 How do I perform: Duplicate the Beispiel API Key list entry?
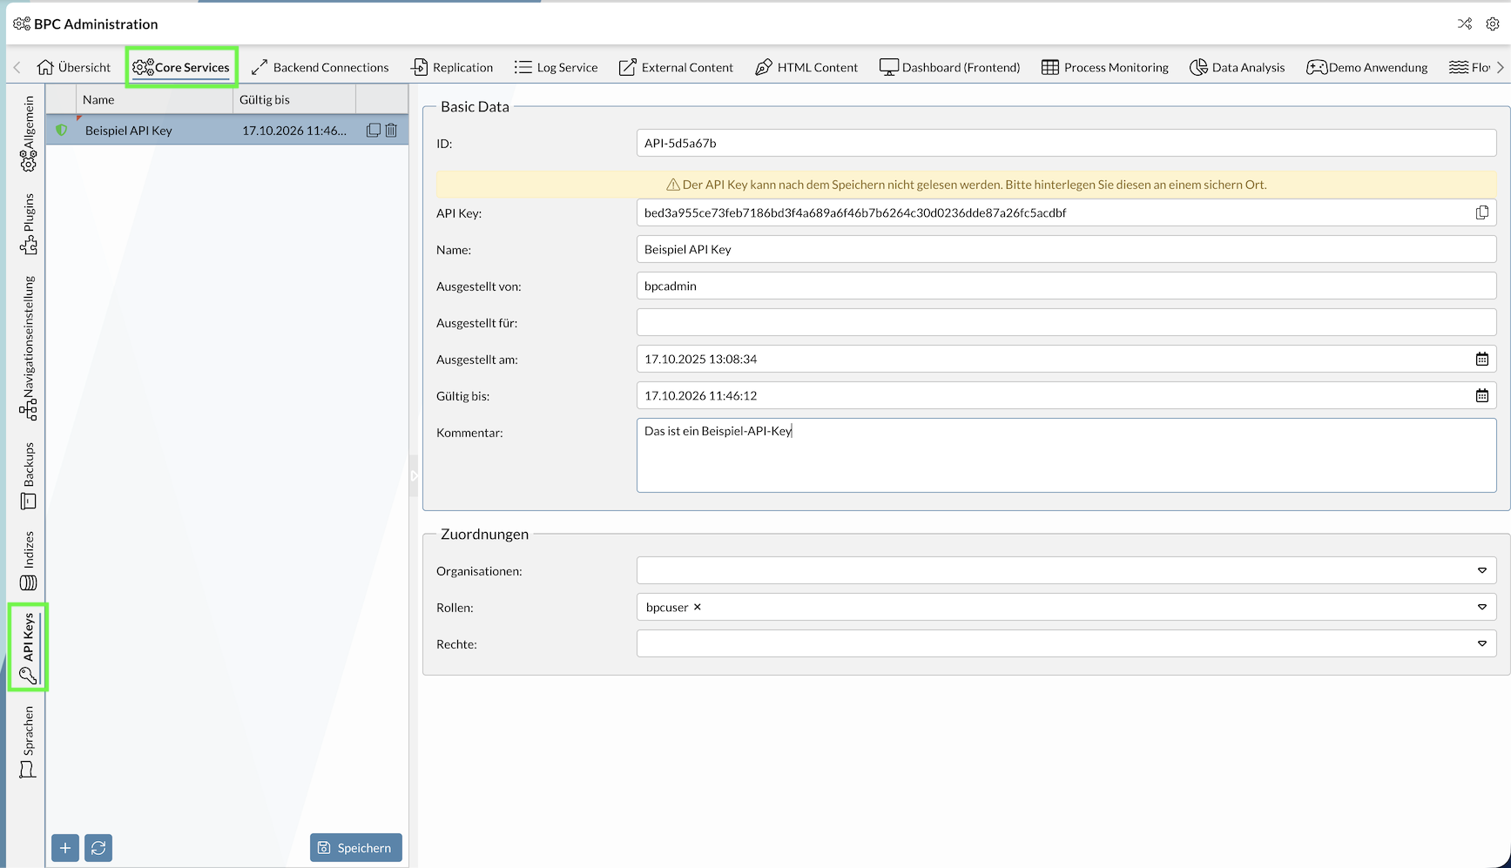(373, 130)
